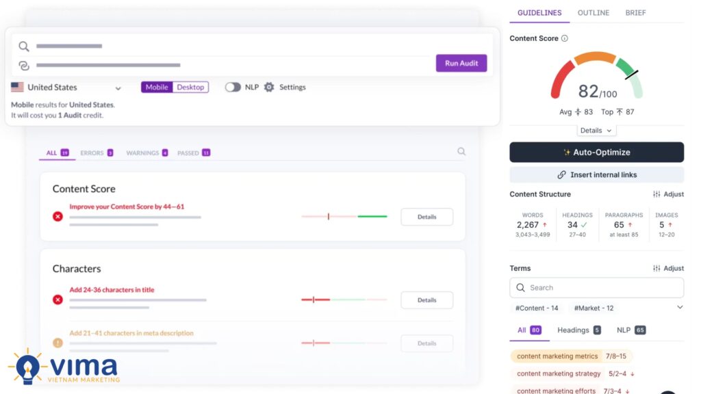
Task: Open Settings gear icon
Action: 268,87
